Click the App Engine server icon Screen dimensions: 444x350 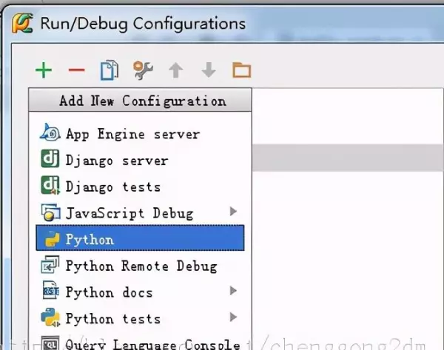[50, 132]
